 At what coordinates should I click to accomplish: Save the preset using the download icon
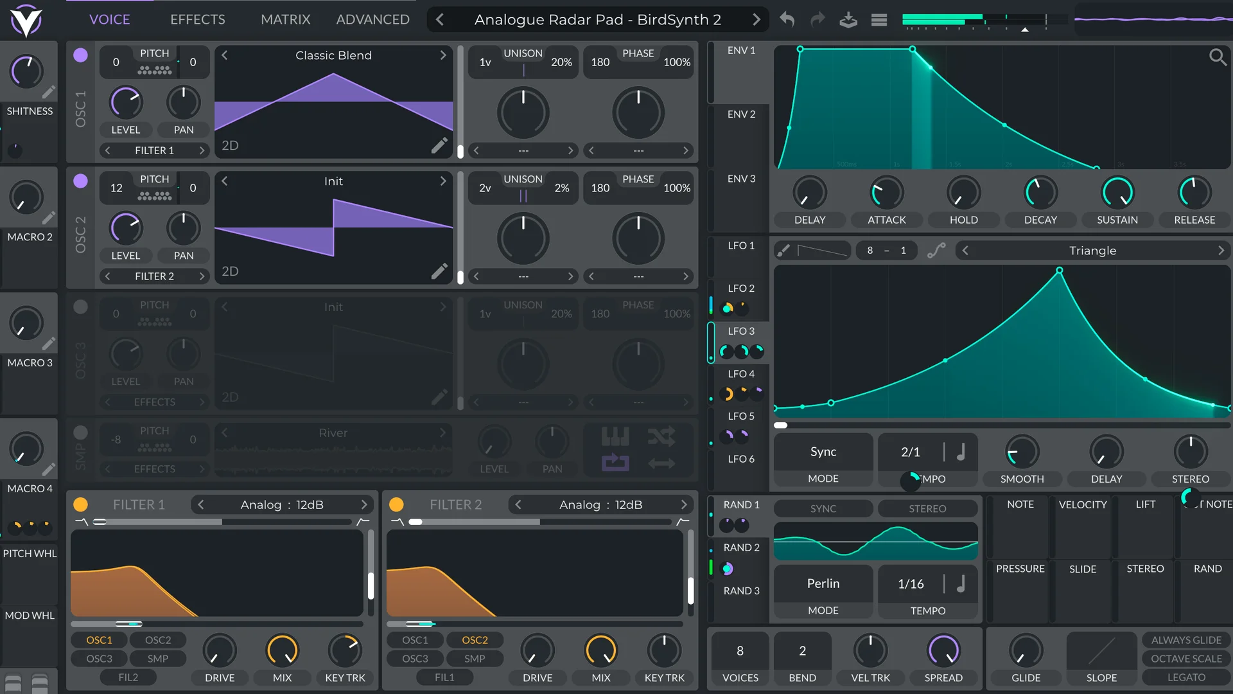848,19
